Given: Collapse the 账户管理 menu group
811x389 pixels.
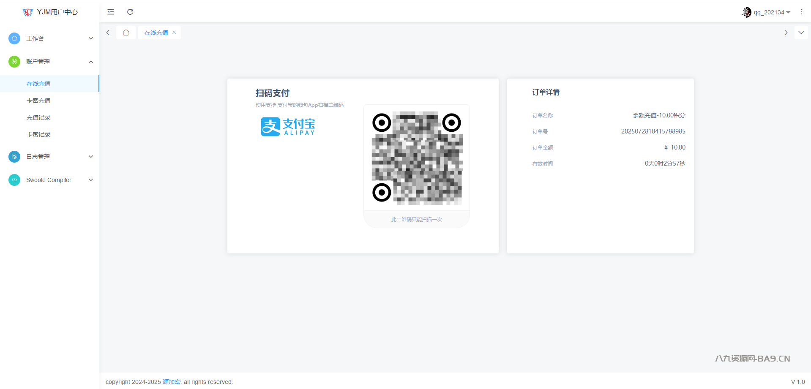Looking at the screenshot, I should coord(91,62).
